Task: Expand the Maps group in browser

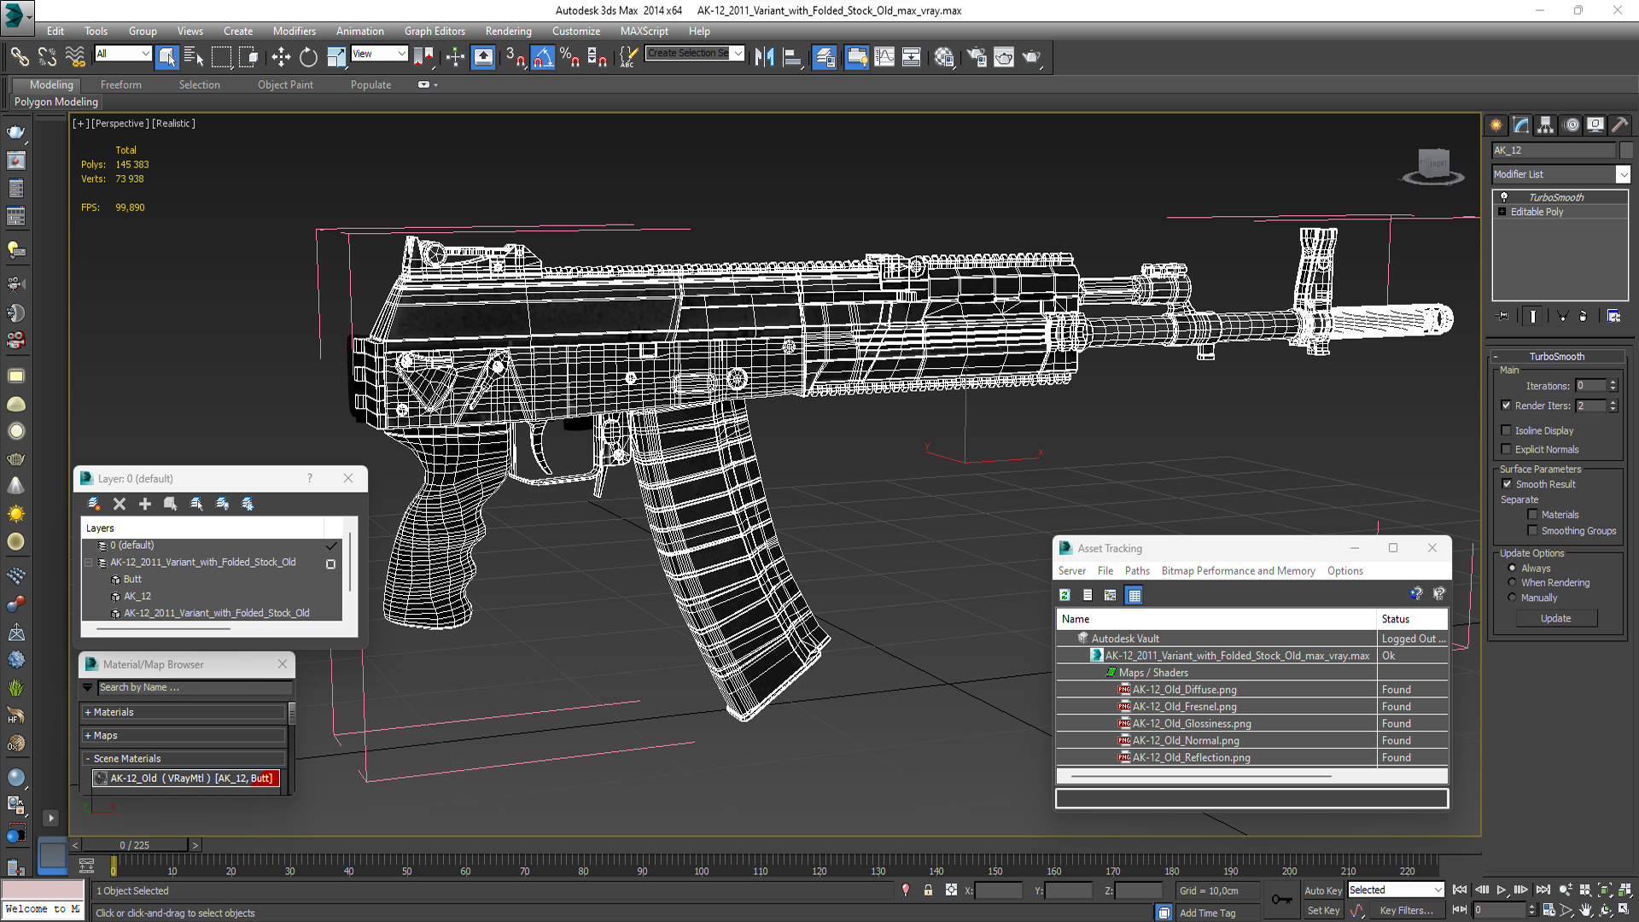Action: [184, 735]
